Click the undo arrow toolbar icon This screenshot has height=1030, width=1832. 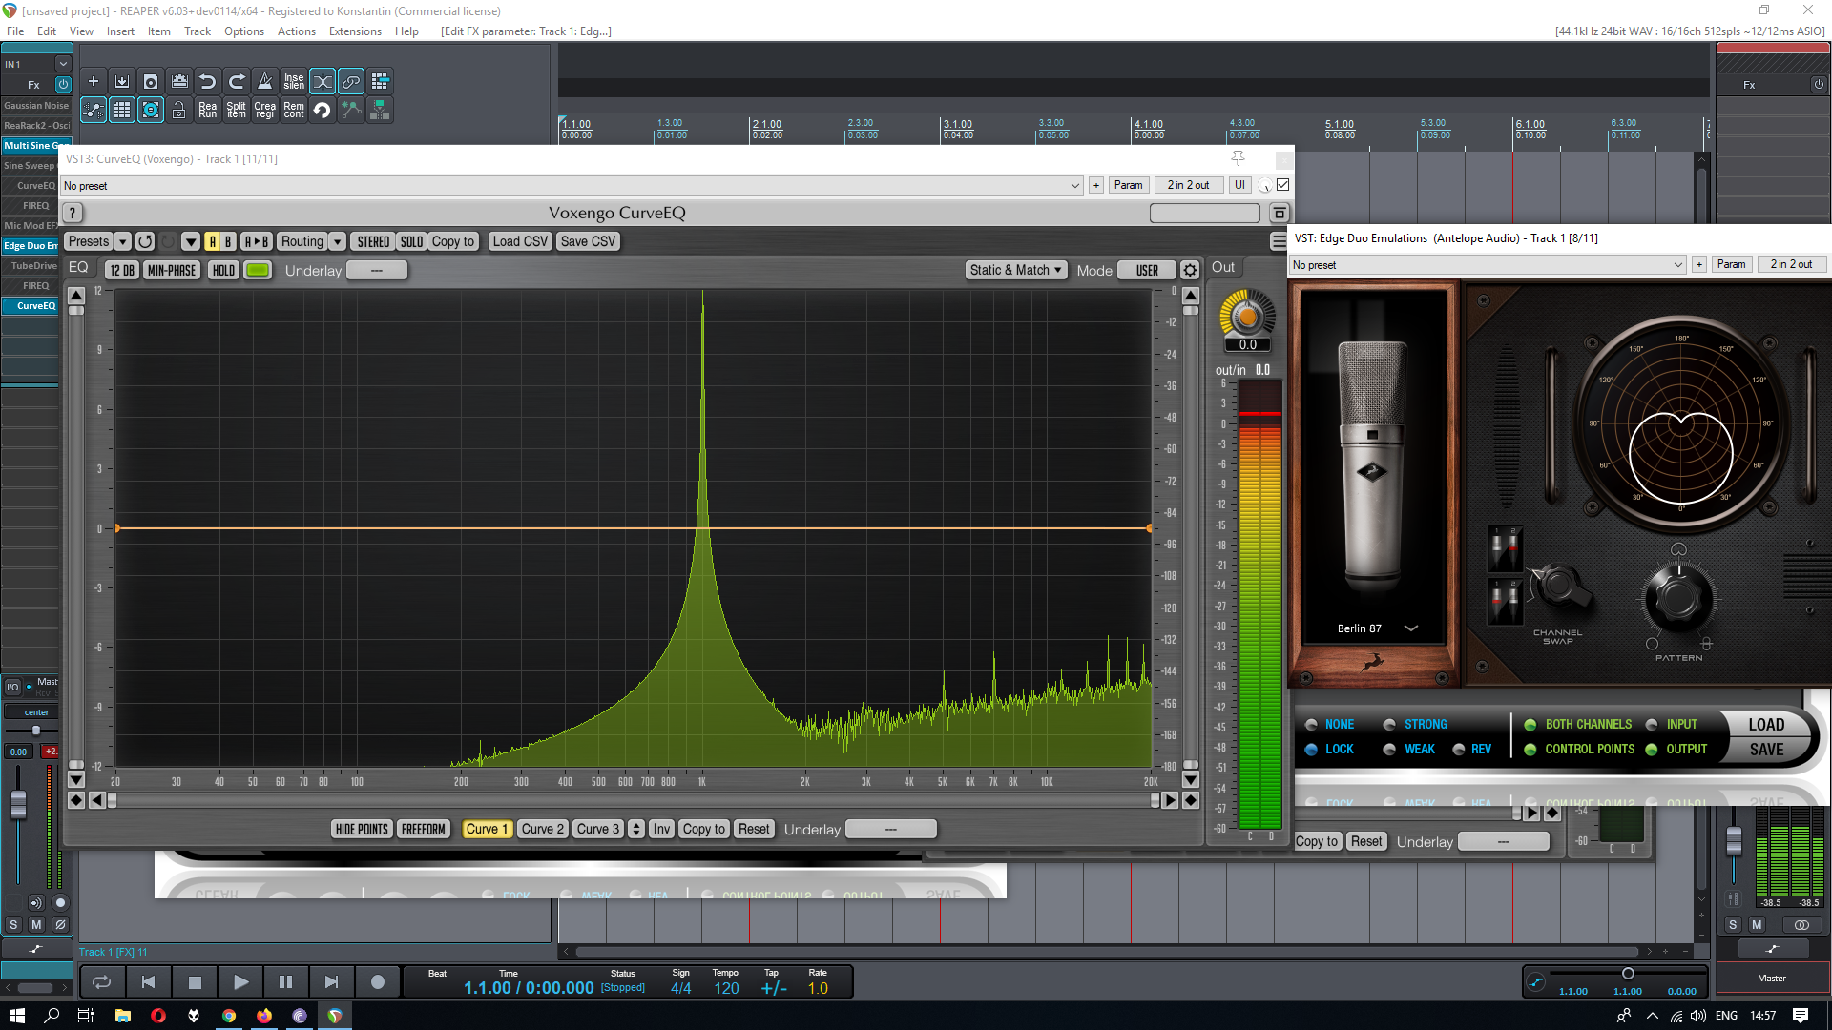point(207,82)
